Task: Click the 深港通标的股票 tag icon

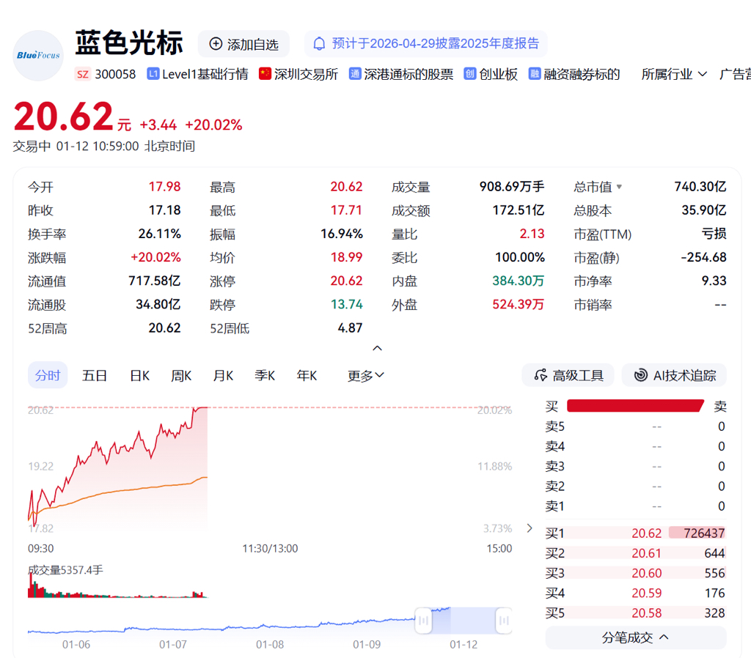Action: tap(355, 74)
